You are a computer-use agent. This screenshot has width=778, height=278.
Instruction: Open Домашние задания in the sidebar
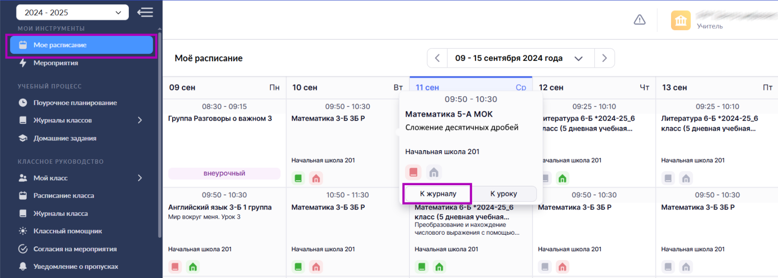(x=65, y=138)
